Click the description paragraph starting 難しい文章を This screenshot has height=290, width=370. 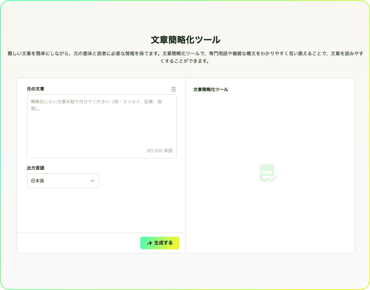click(185, 57)
